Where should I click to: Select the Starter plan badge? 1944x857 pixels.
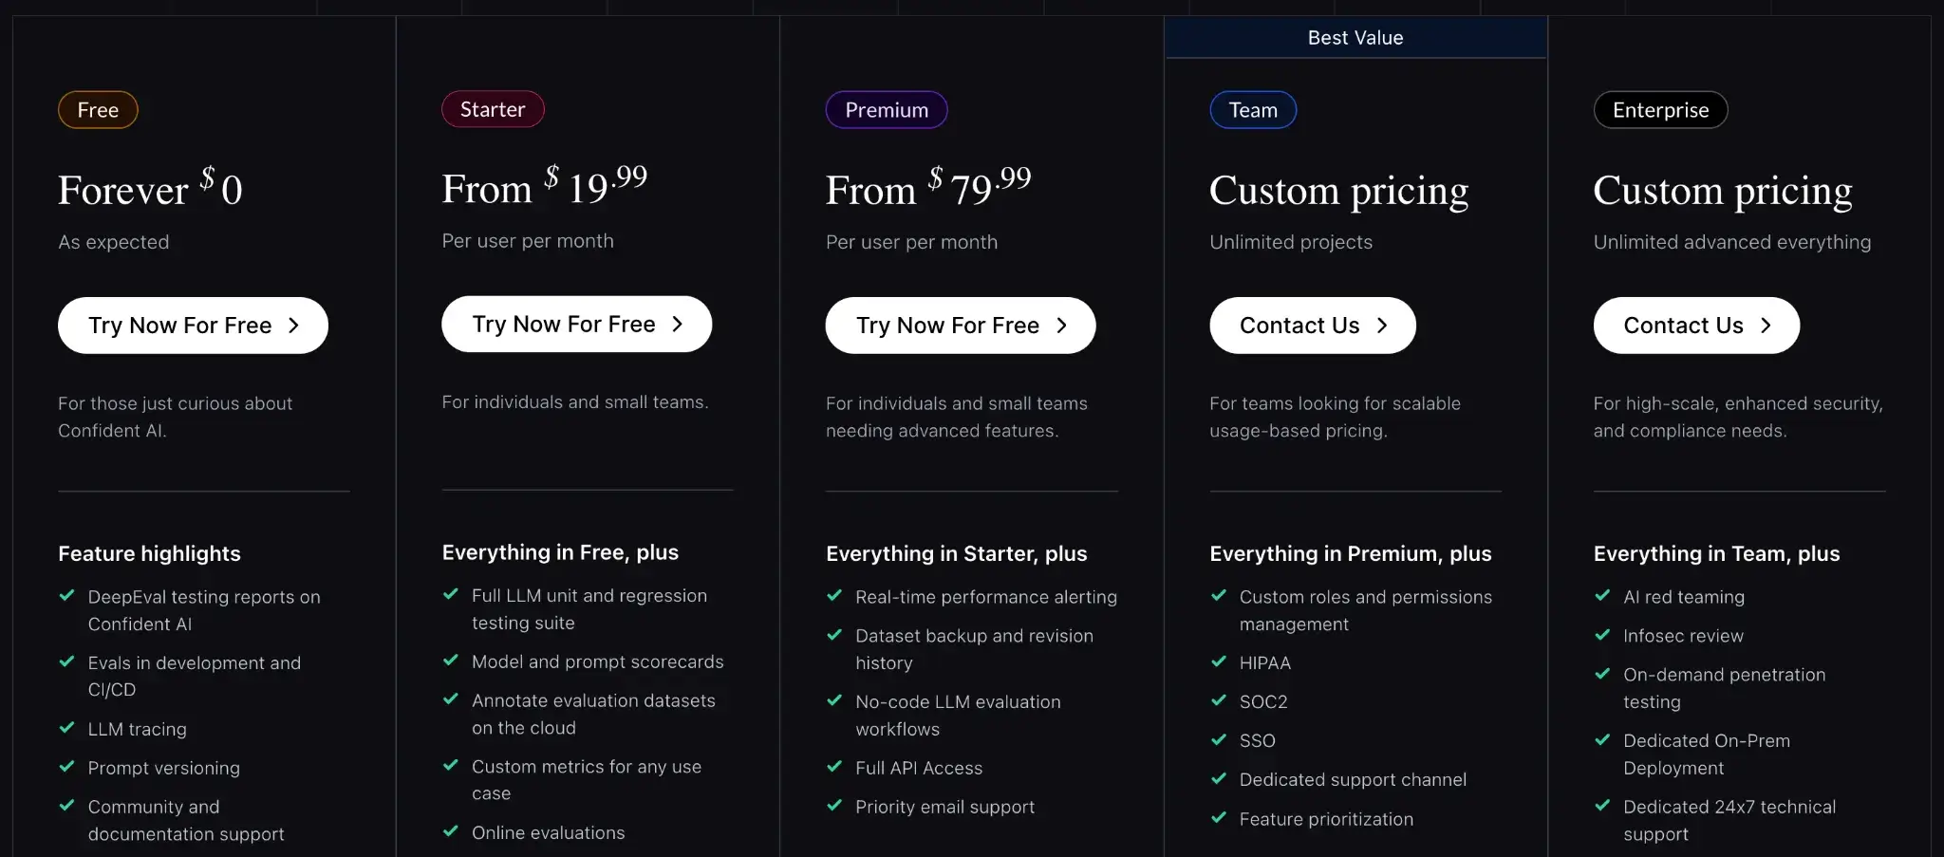(493, 109)
